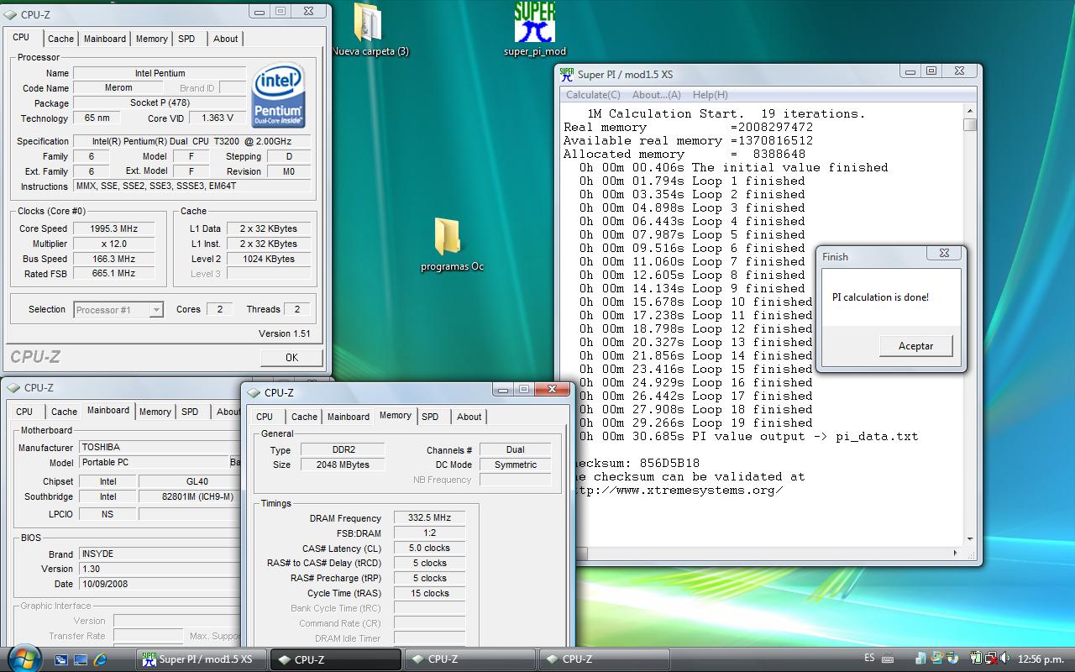The width and height of the screenshot is (1075, 672).
Task: Open the Calculate(C) menu
Action: pos(593,95)
